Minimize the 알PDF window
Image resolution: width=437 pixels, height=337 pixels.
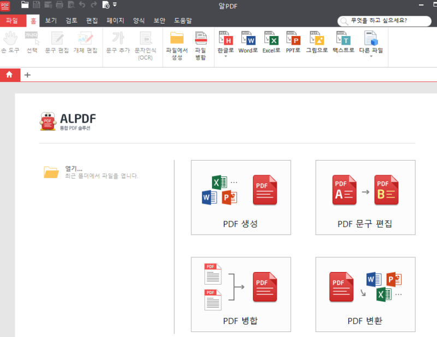421,5
